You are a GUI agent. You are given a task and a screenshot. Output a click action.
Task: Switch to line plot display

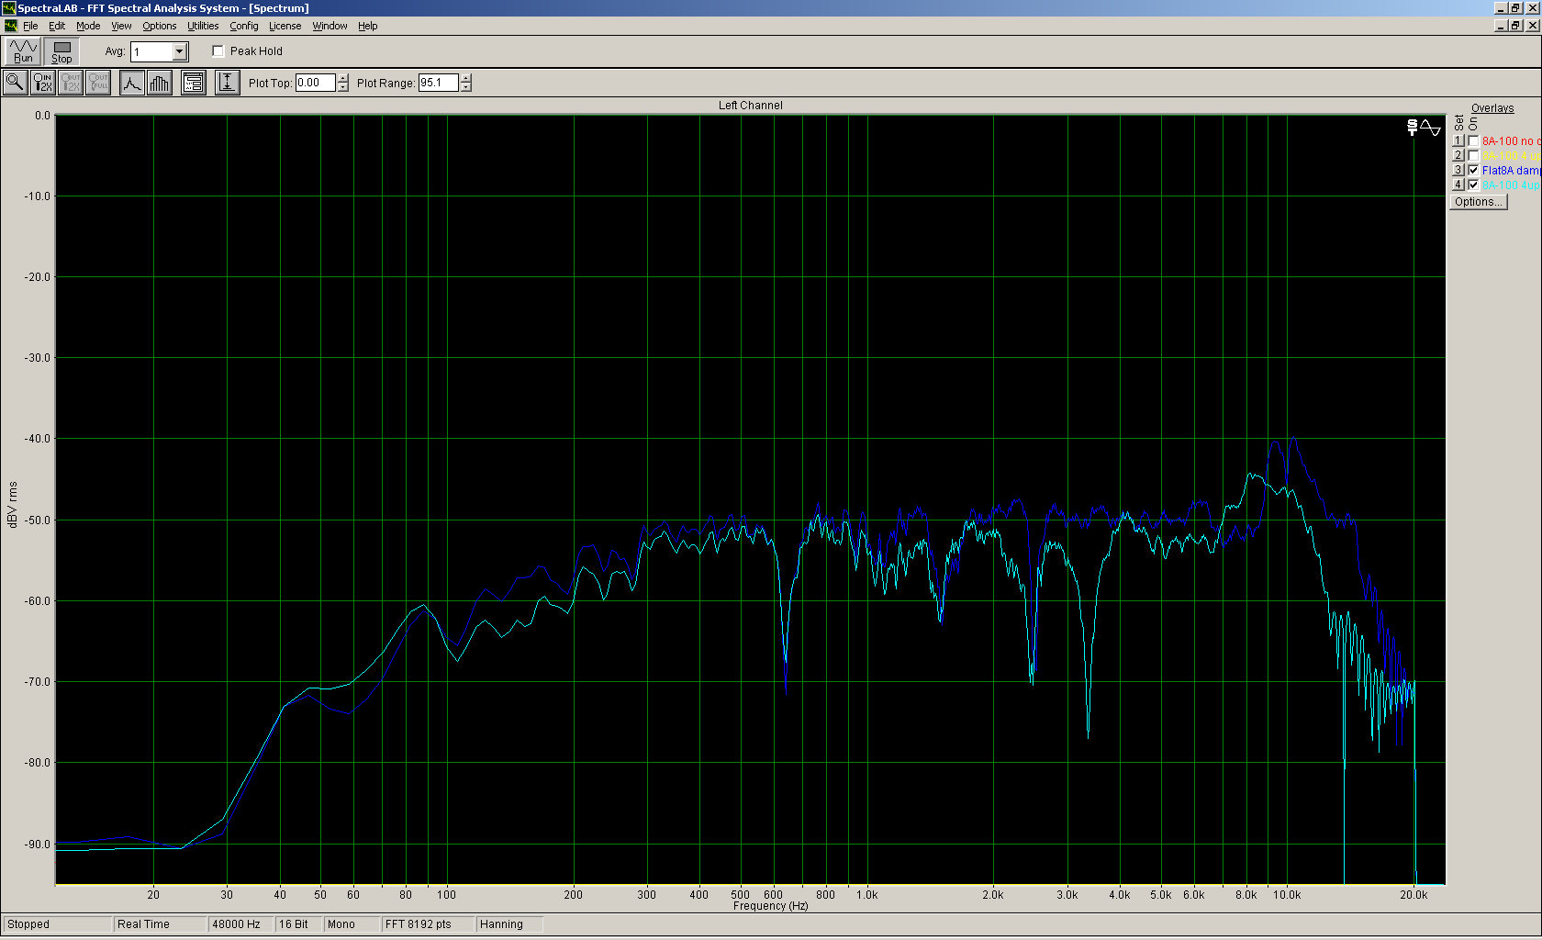pyautogui.click(x=132, y=83)
